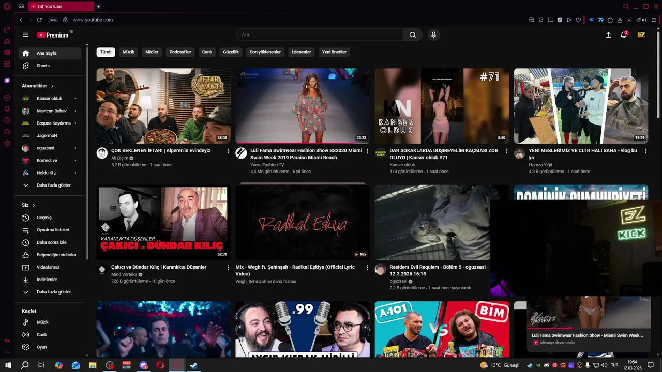Click İzlemeye devam edin in miniplayer
Viewport: 662px width, 372px height.
pyautogui.click(x=557, y=343)
